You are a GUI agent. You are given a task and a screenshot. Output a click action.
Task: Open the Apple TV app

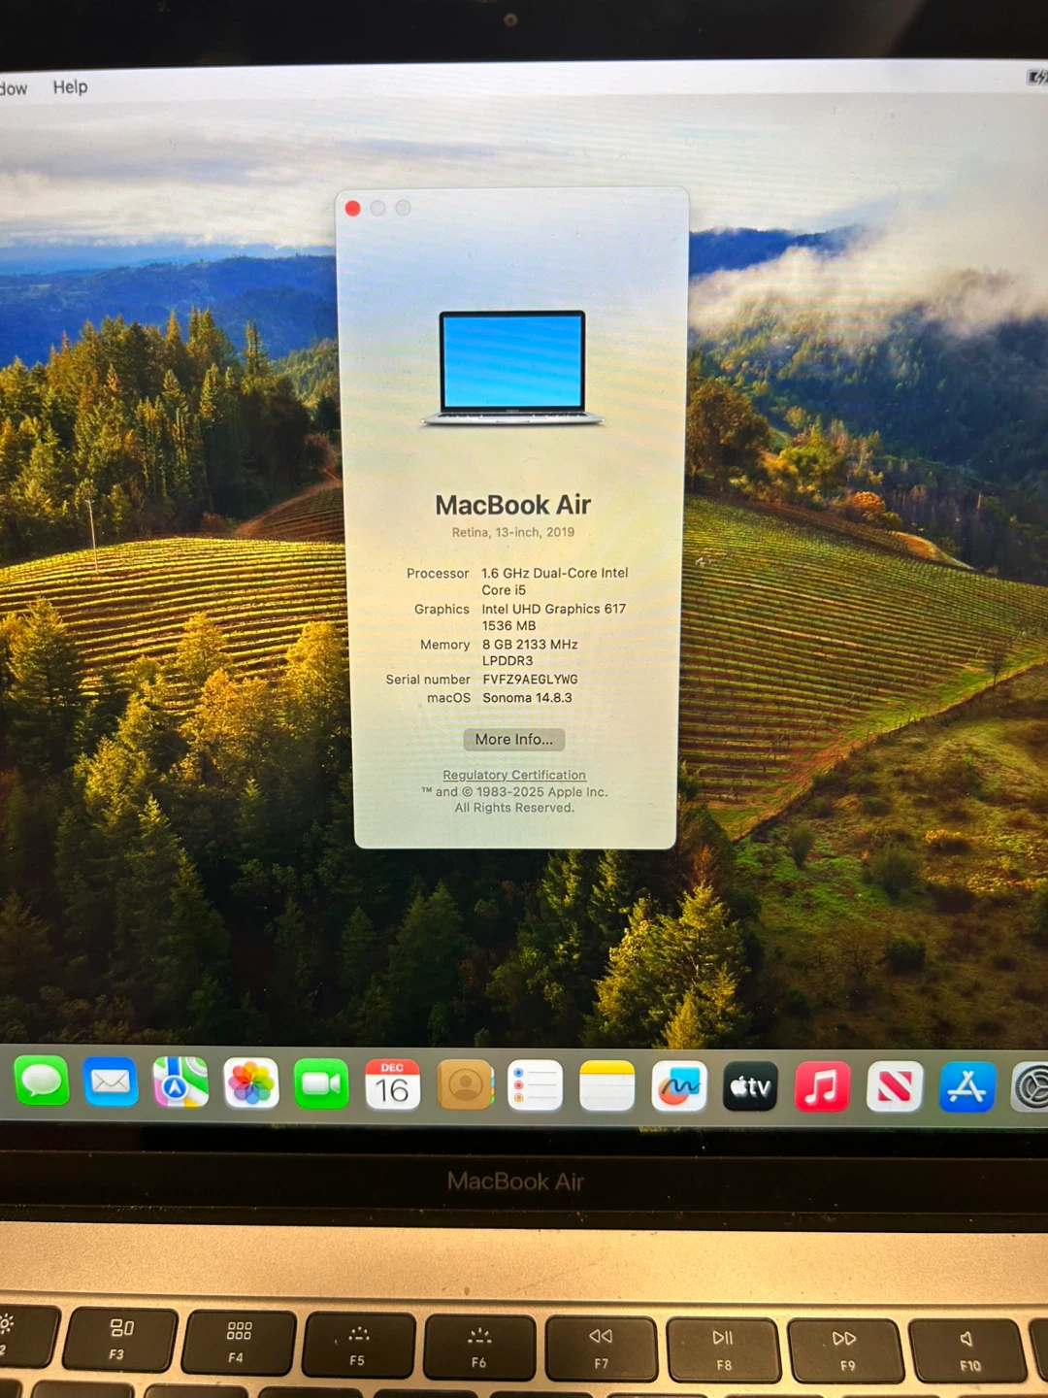(750, 1086)
